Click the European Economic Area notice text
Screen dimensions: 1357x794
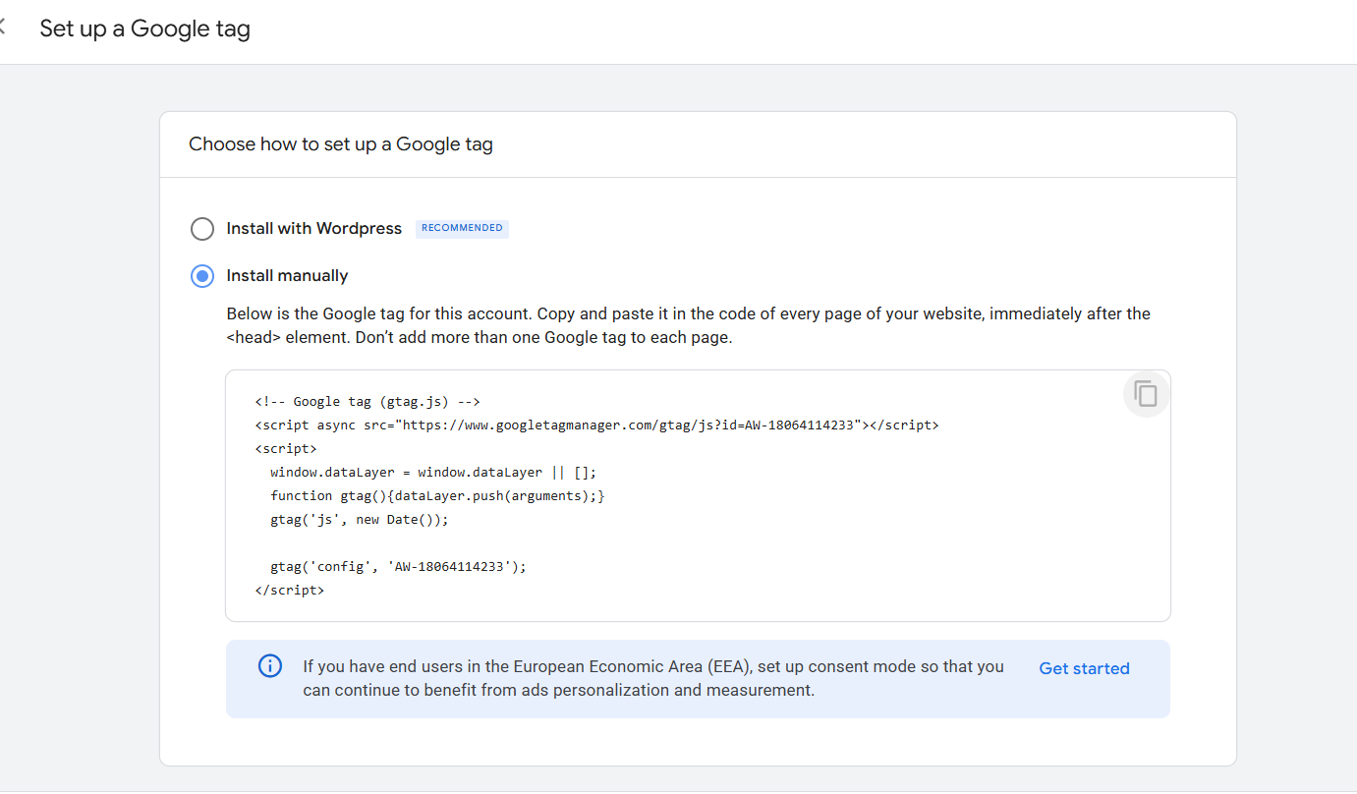pos(653,678)
